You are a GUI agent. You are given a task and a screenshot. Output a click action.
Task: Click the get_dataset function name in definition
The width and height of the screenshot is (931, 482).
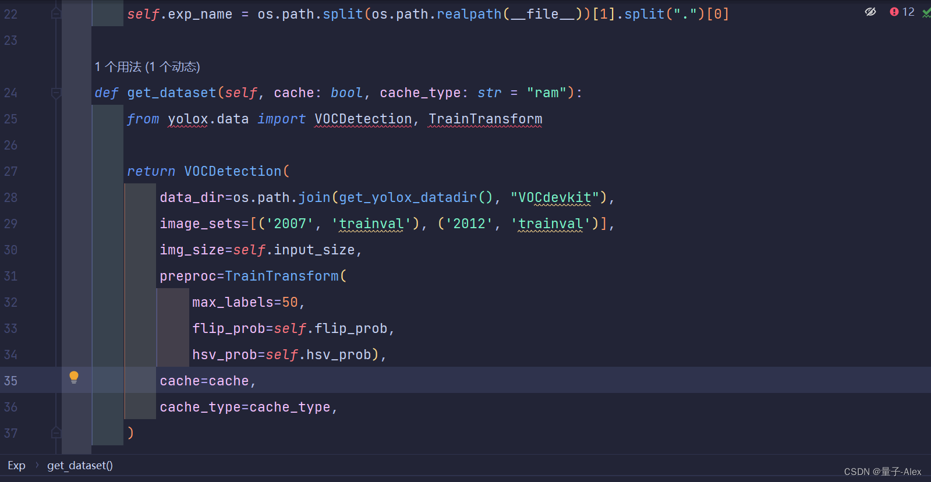[172, 93]
